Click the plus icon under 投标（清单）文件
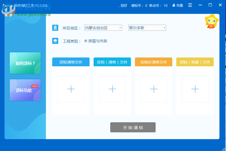Screen dimensions: 226x151 point(112,89)
